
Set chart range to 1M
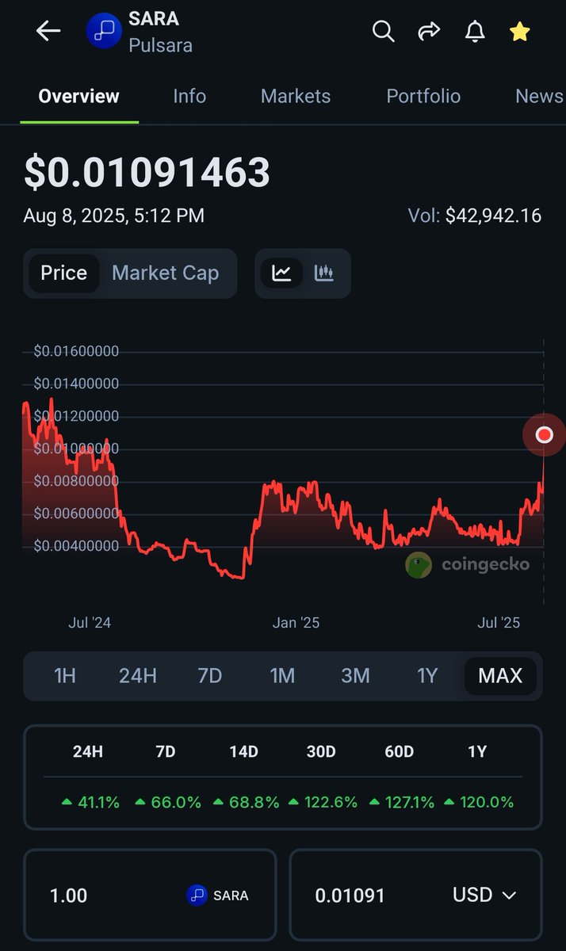(x=282, y=676)
